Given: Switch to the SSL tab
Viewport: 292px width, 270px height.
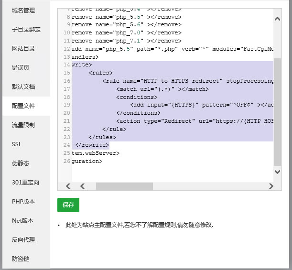Looking at the screenshot, I should [x=17, y=144].
